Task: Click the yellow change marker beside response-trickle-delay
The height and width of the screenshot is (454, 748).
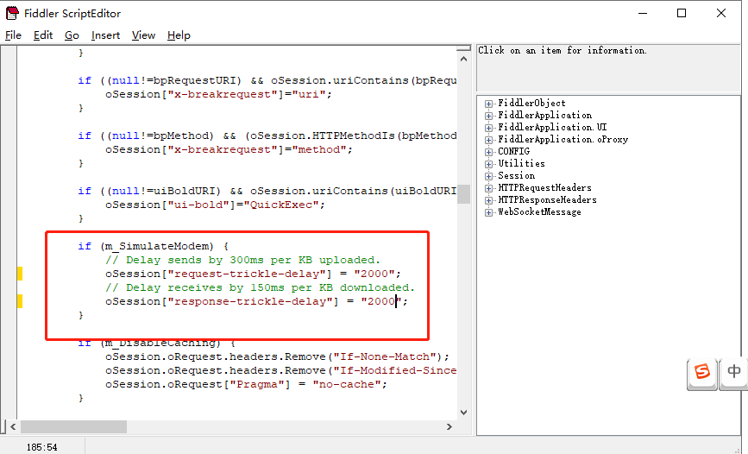Action: [20, 301]
